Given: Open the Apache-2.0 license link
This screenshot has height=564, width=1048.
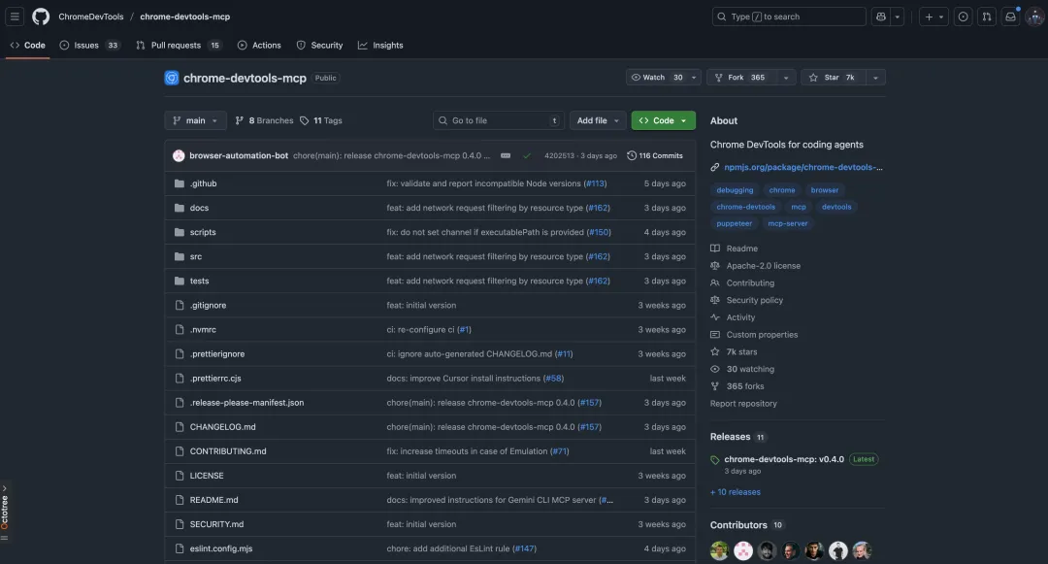Looking at the screenshot, I should (755, 266).
